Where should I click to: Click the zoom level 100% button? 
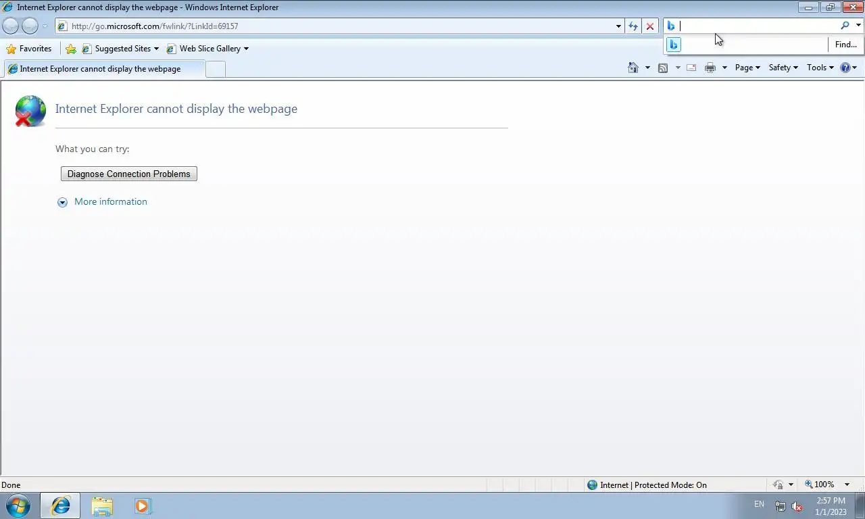tap(819, 485)
